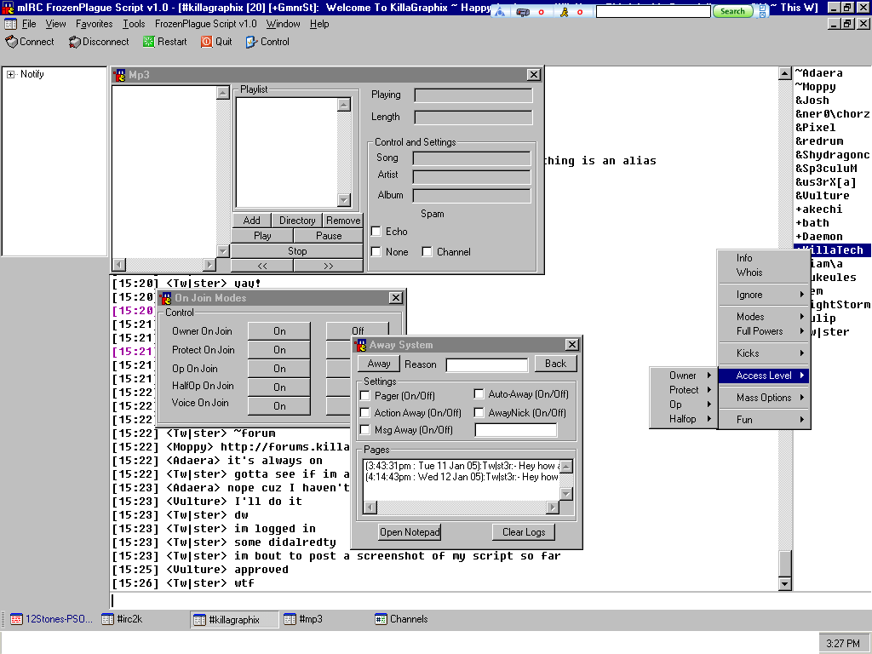Click the next track >> button

point(329,266)
